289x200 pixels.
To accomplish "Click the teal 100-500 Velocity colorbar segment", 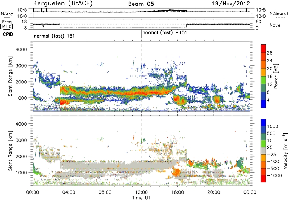I will [263, 137].
